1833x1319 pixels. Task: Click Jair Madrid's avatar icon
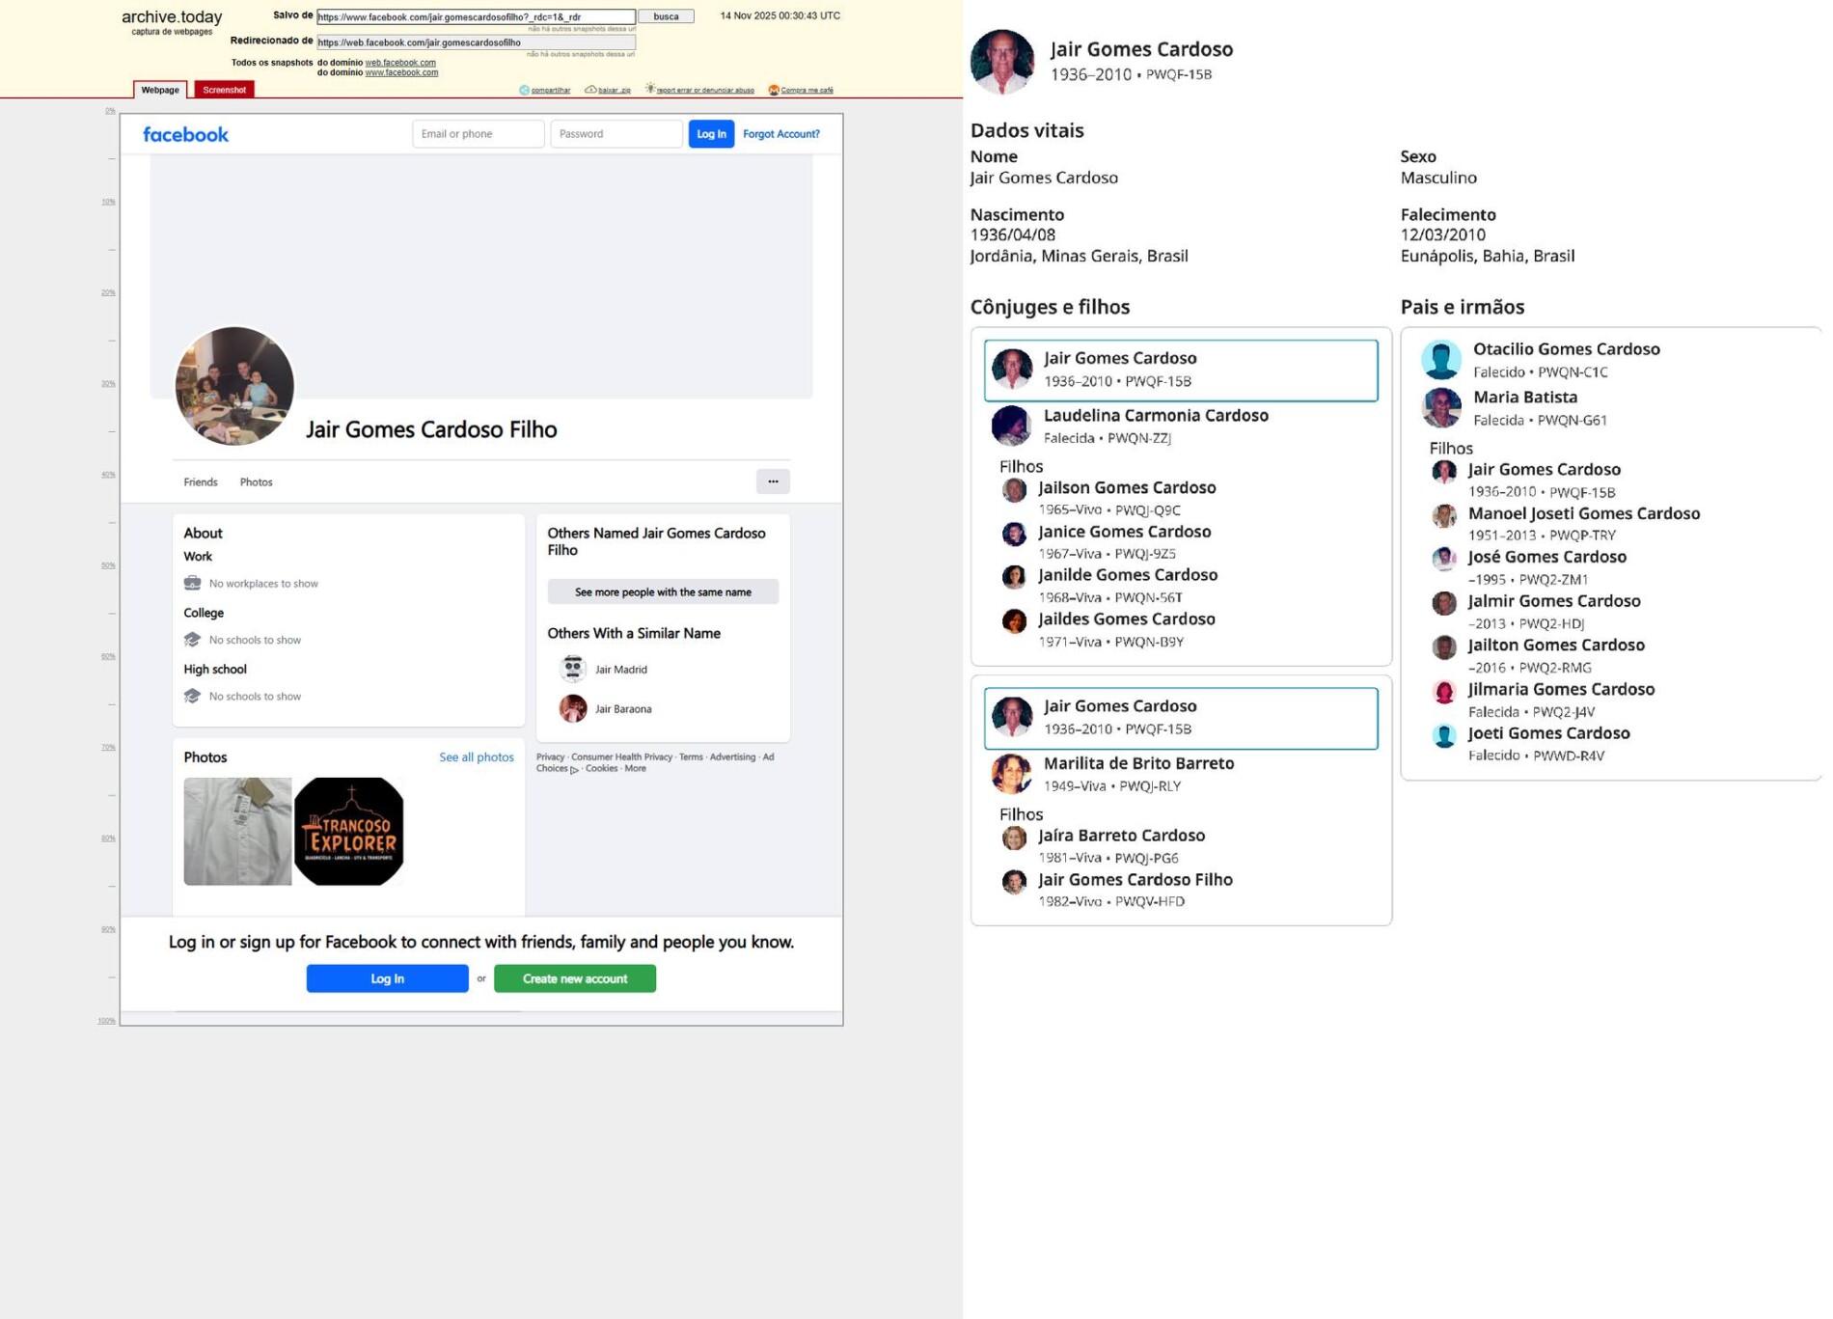point(573,669)
